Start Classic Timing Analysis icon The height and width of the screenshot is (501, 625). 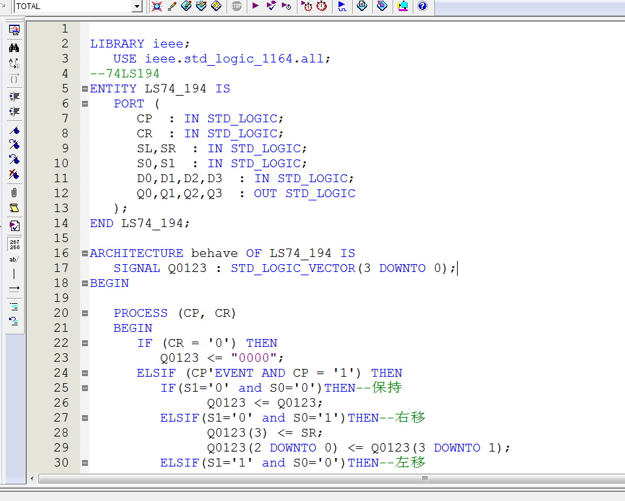point(286,6)
